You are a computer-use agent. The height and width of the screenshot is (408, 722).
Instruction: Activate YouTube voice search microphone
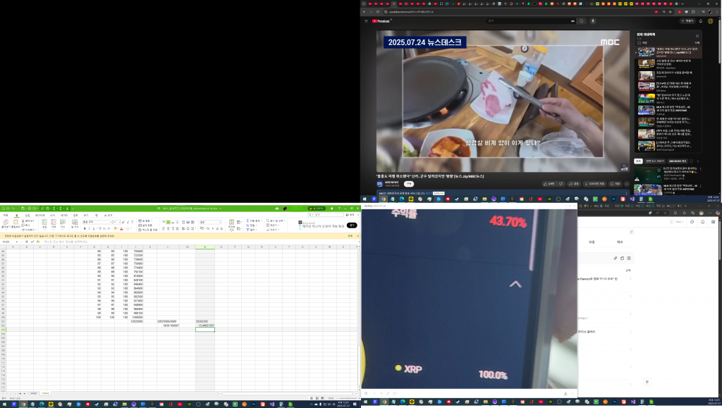coord(592,21)
